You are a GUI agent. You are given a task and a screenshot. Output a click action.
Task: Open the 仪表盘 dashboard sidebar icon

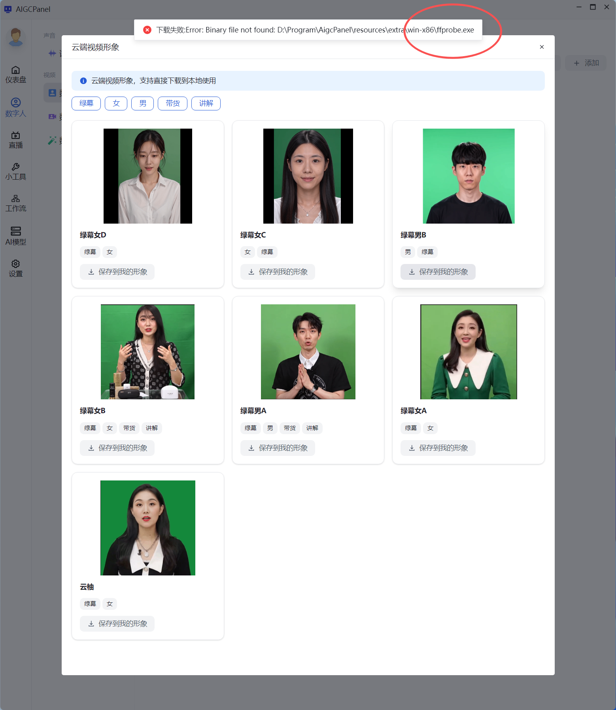click(x=15, y=75)
